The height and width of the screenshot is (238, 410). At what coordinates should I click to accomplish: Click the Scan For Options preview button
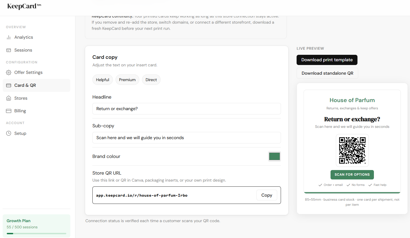[x=352, y=175]
